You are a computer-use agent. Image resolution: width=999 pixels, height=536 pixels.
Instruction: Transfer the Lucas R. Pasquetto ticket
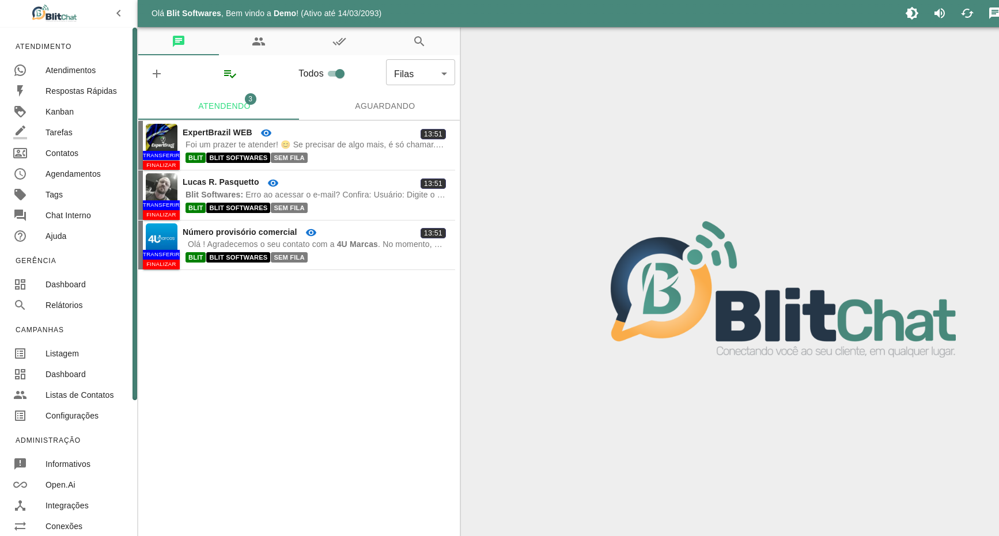161,205
